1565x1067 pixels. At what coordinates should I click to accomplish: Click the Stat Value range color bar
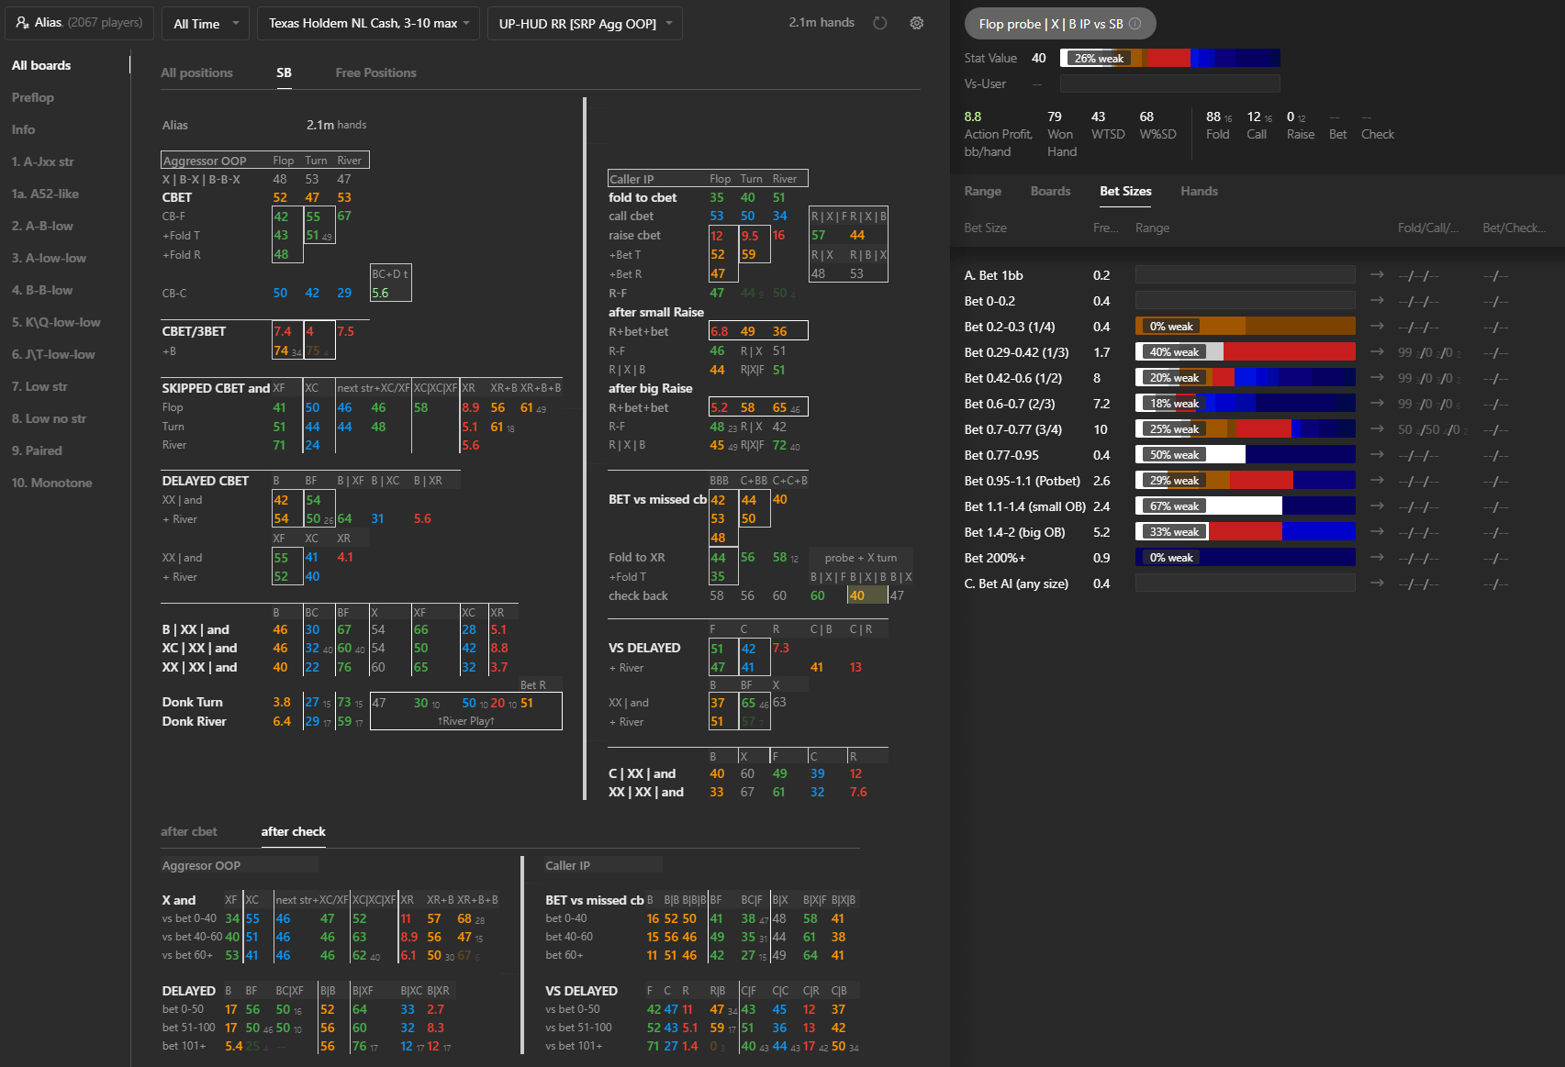pyautogui.click(x=1170, y=58)
